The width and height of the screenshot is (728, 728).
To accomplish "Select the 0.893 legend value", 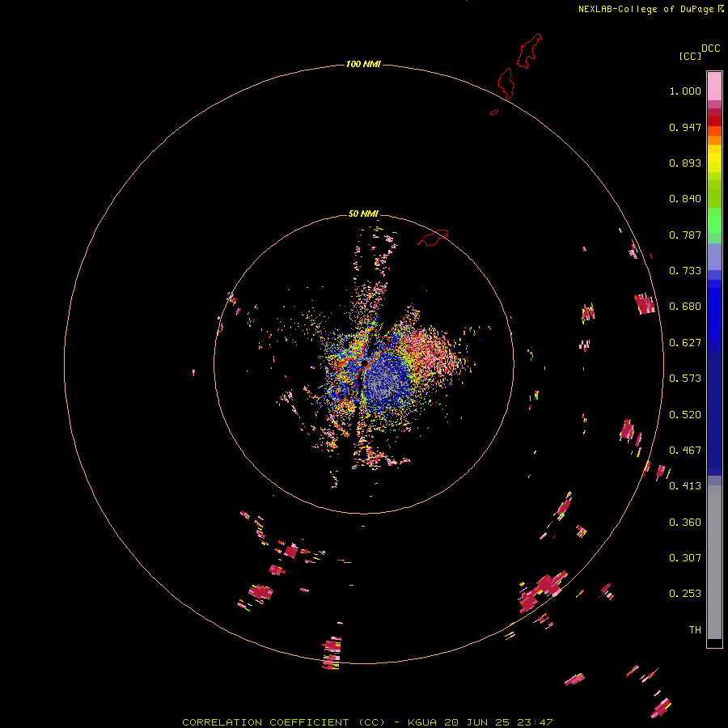I will (685, 163).
